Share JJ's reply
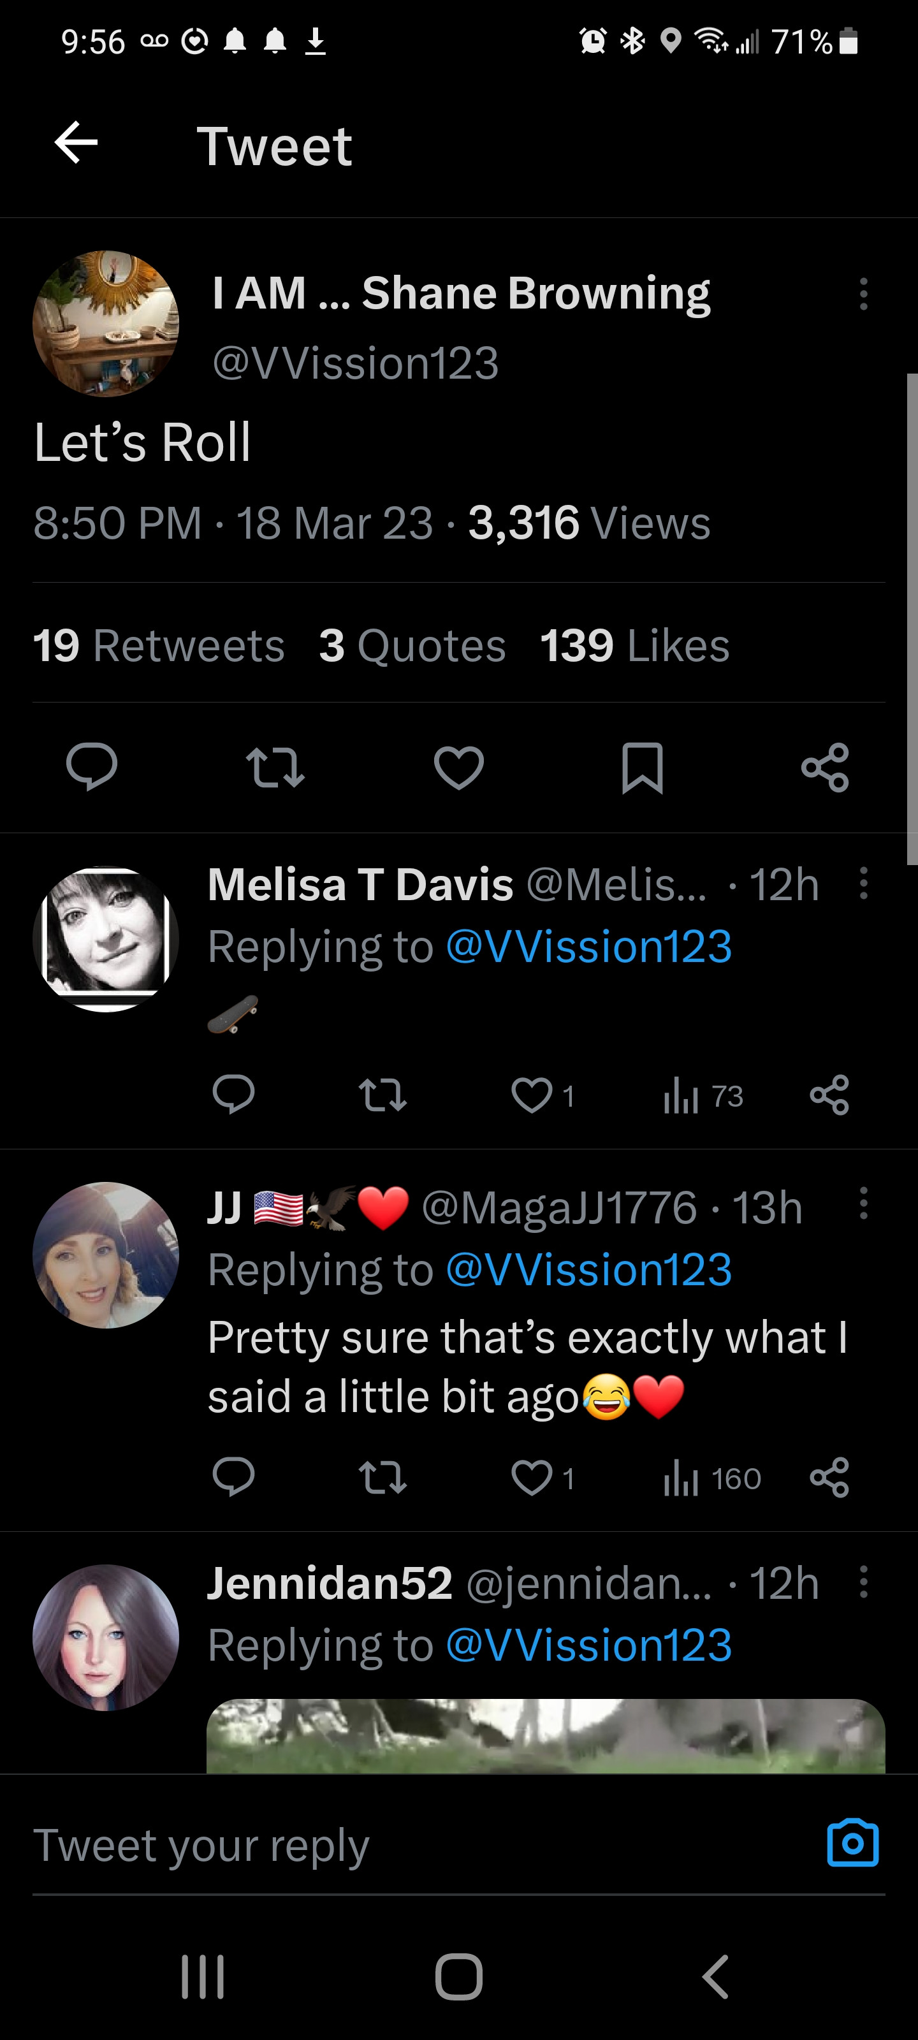The height and width of the screenshot is (2040, 918). 829,1478
